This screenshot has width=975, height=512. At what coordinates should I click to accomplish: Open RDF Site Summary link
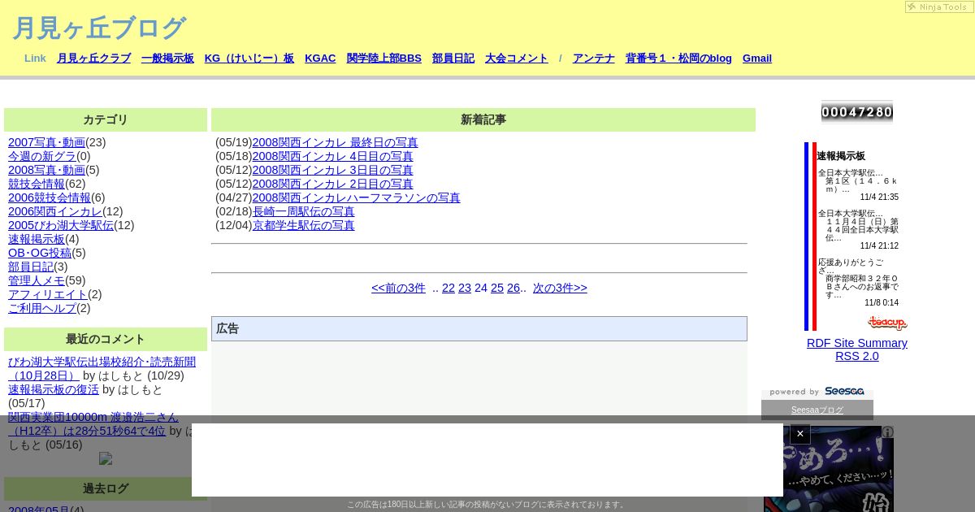(857, 343)
